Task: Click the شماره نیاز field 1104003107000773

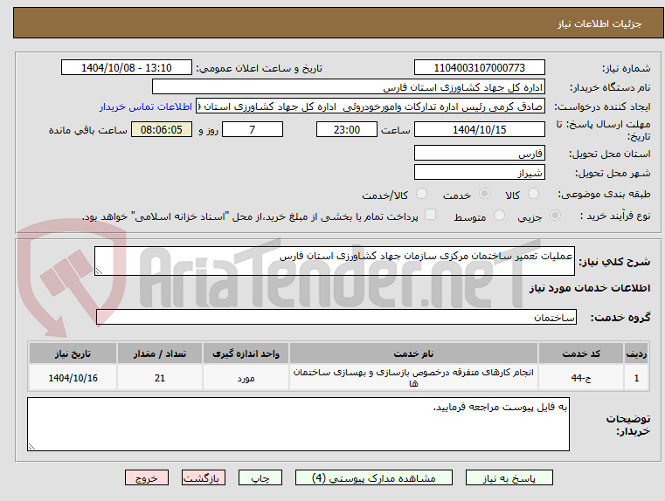Action: (x=479, y=68)
